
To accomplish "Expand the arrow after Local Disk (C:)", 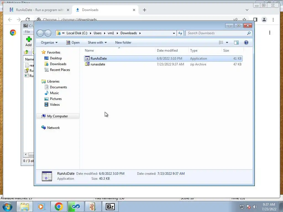I will [90, 33].
